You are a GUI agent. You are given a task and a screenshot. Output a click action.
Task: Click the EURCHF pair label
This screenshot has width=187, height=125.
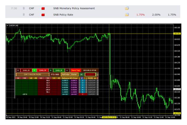[x=92, y=90]
